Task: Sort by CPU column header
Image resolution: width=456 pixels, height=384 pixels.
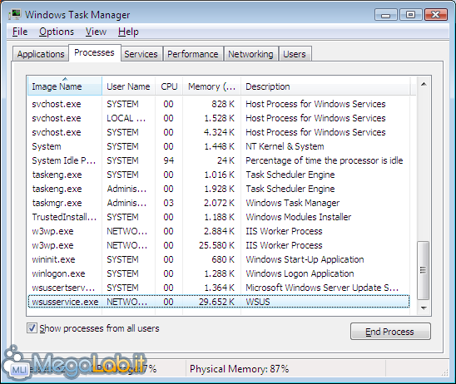Action: 169,86
